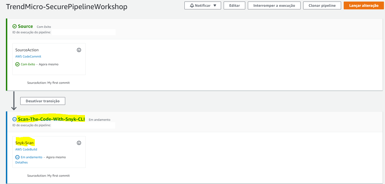Click SourceAction green success status icon
Viewport: 385px width, 184px height.
pos(17,64)
